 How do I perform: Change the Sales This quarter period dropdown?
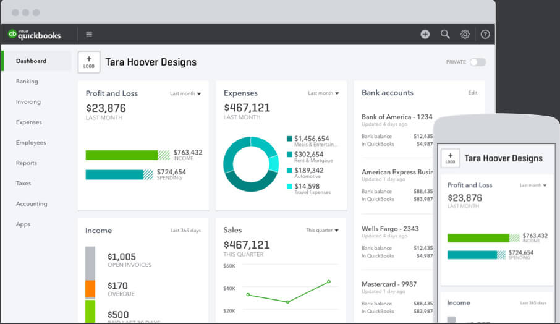point(322,231)
